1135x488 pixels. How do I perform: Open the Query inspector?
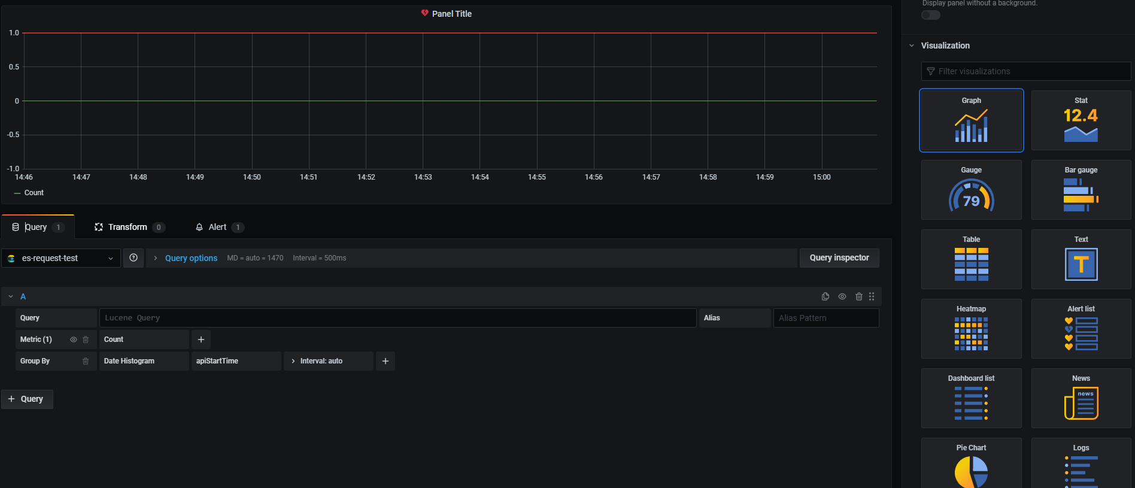coord(839,258)
